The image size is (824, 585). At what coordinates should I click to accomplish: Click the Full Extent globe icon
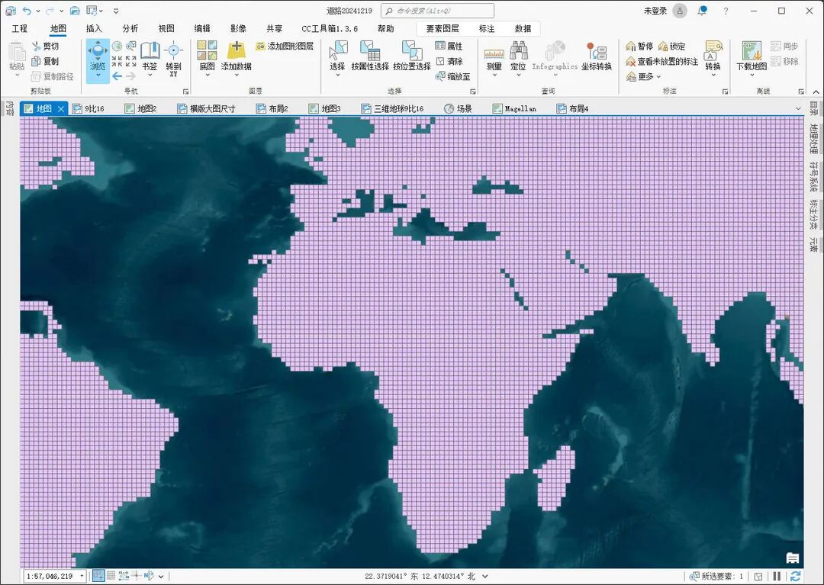point(117,47)
